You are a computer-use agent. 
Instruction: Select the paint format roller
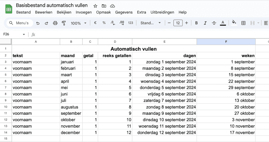[64, 23]
